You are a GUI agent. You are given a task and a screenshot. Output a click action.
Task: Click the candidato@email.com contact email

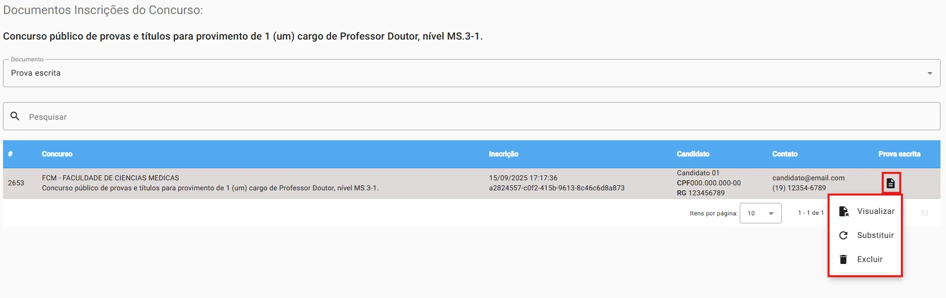[x=808, y=178]
